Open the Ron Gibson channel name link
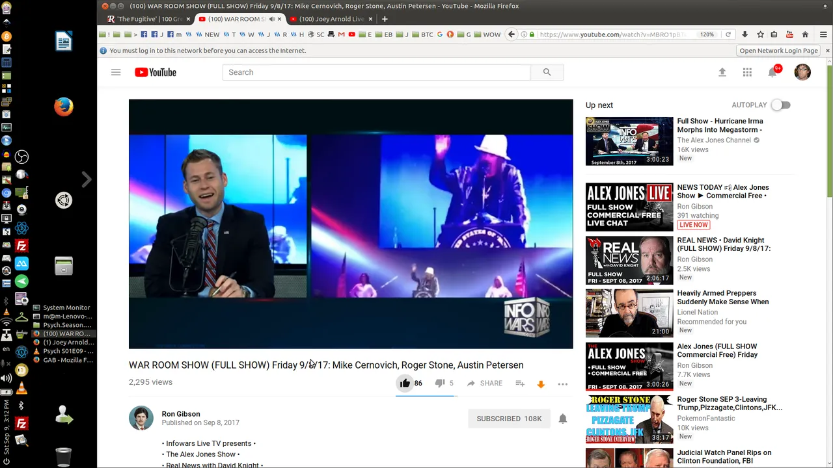Viewport: 833px width, 468px height. click(181, 413)
